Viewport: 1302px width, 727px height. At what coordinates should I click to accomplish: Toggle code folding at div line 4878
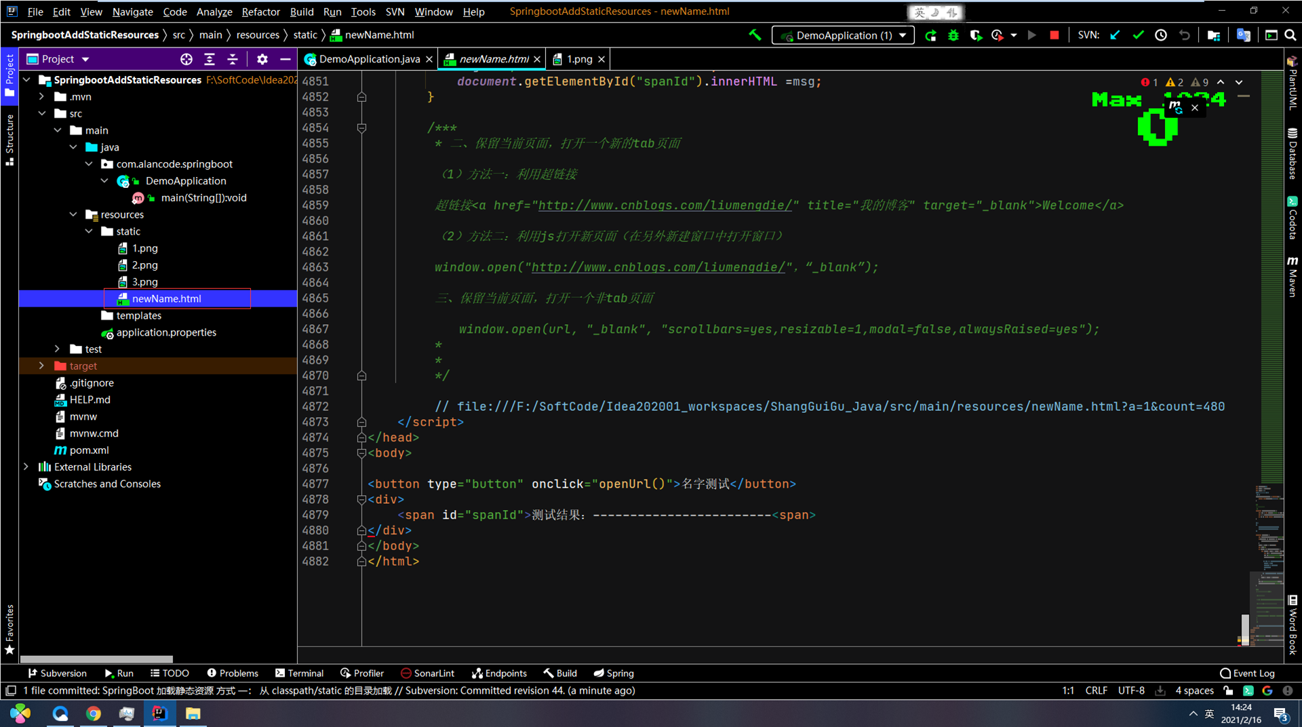click(361, 500)
